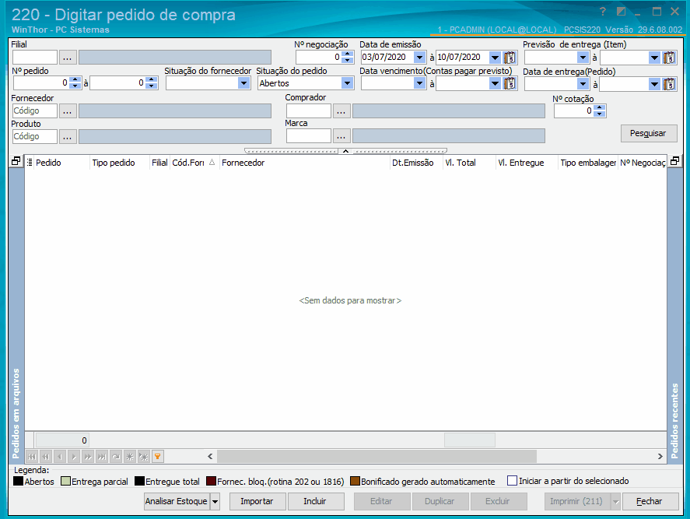
Task: Click the calendar icon for Data de entrega(Pedido)
Action: pos(669,83)
